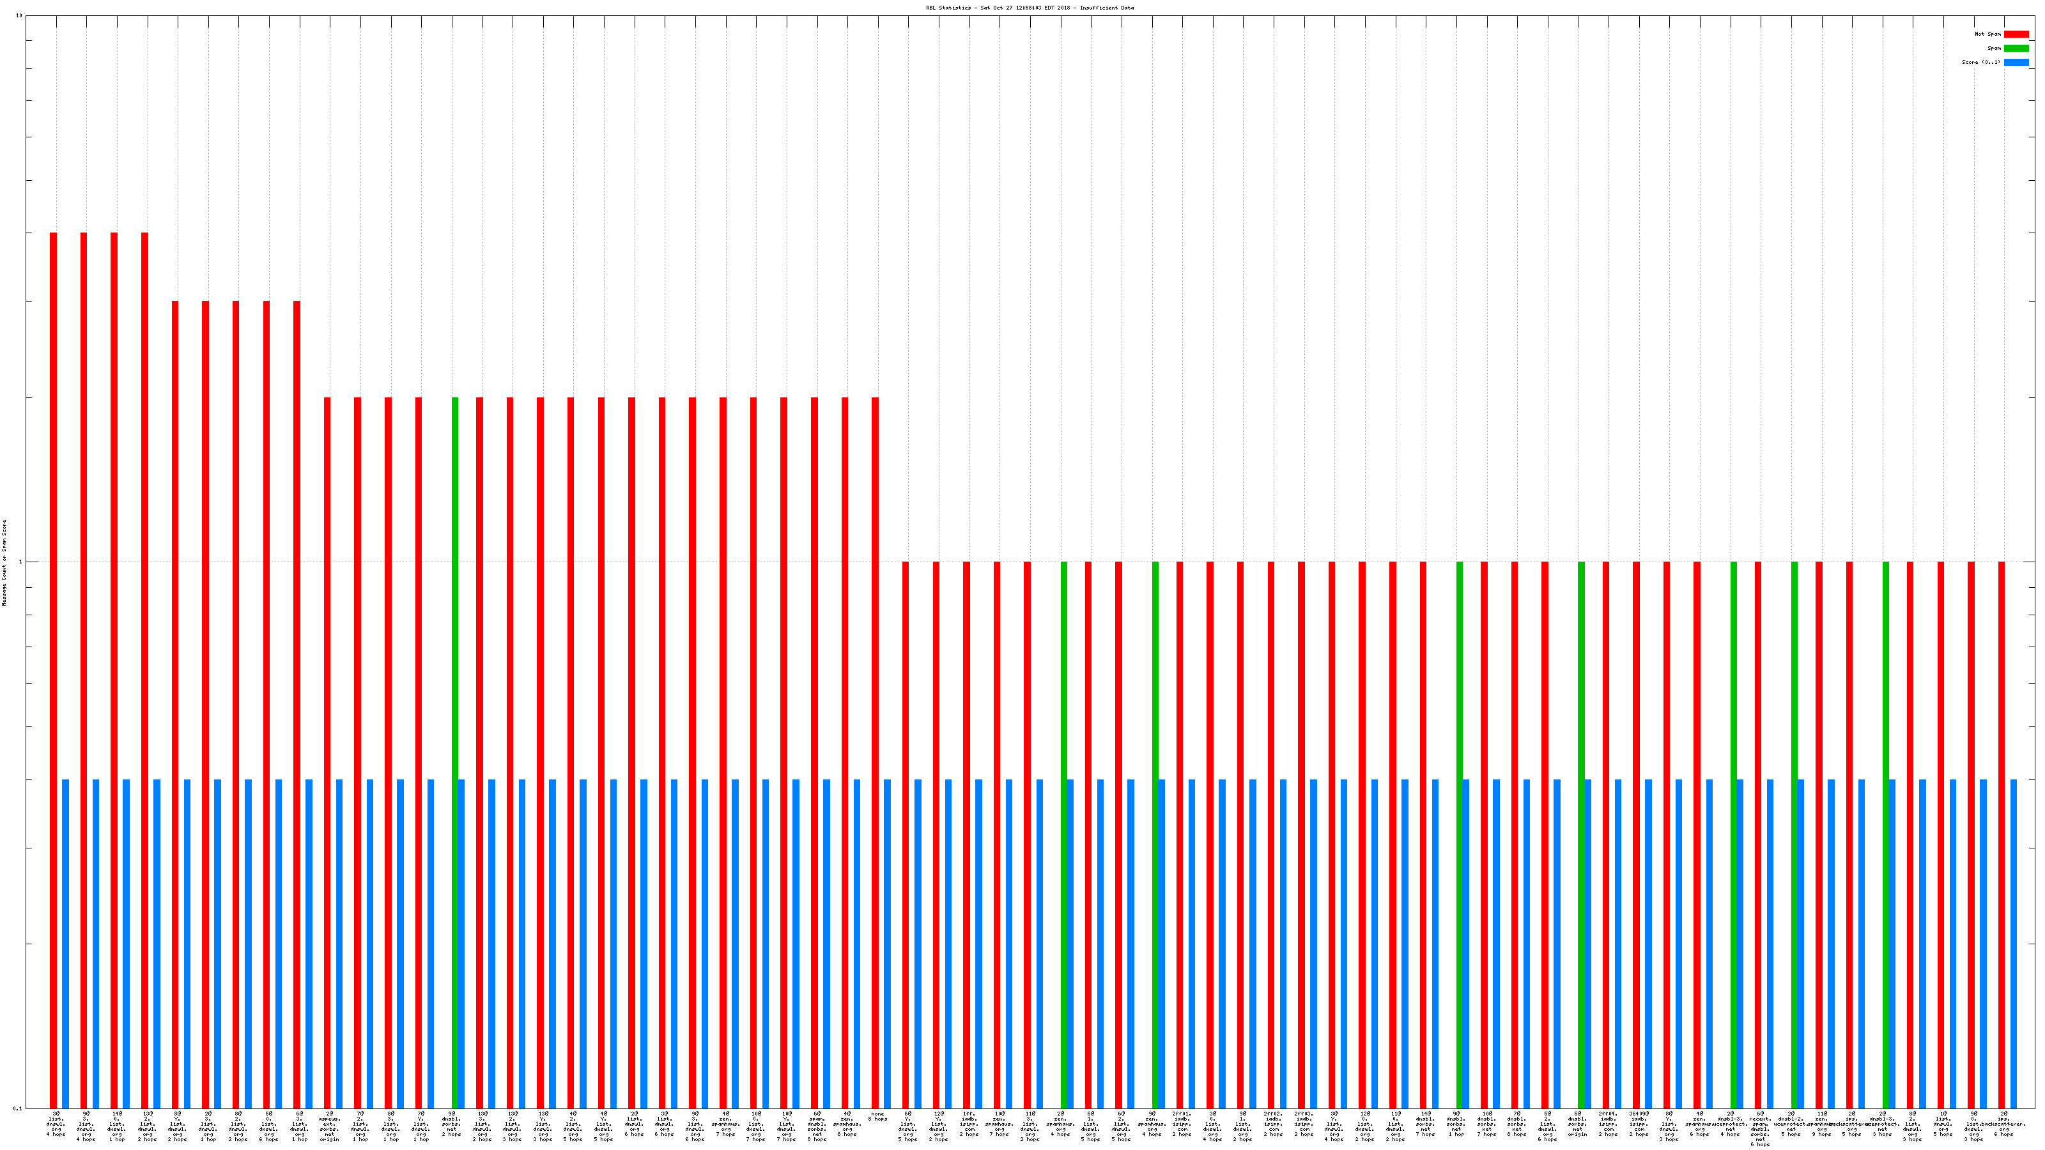Viewport: 2045px width, 1150px height.
Task: Click the y-axis tick label '10'
Action: click(19, 16)
